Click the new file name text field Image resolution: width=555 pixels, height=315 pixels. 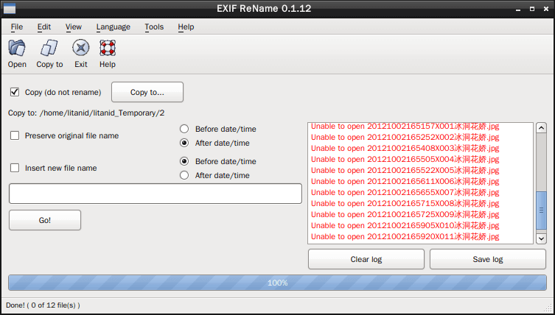(x=156, y=194)
